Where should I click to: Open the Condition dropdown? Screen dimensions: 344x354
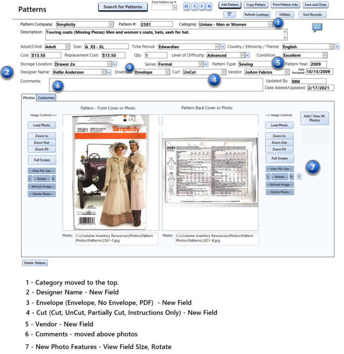(x=324, y=56)
